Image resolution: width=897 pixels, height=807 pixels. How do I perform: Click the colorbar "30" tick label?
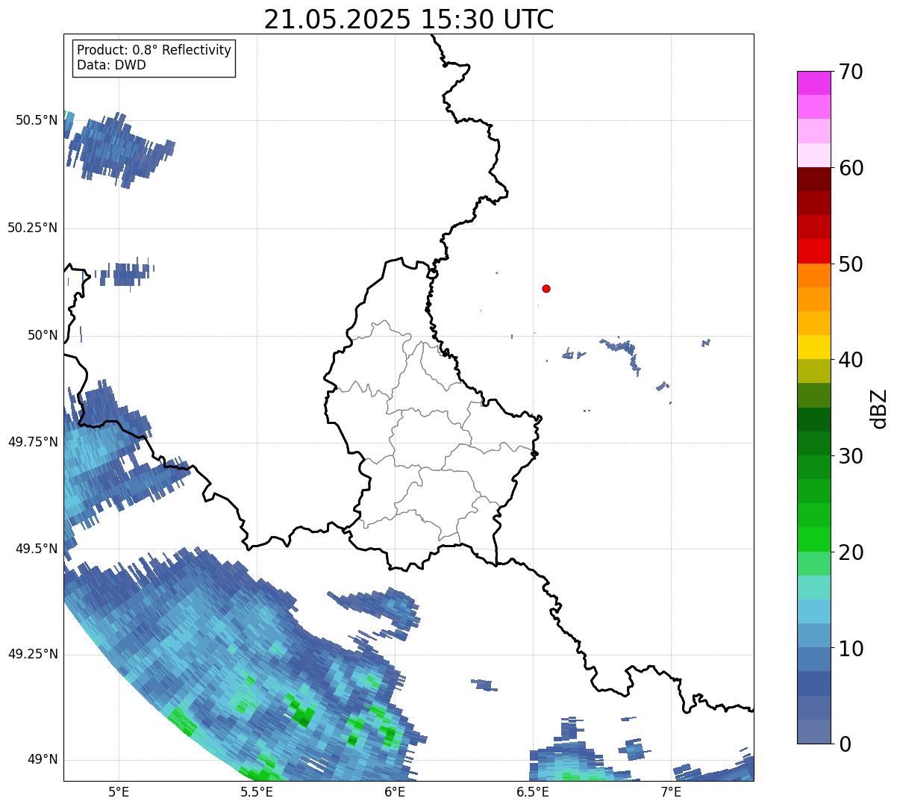(x=850, y=456)
